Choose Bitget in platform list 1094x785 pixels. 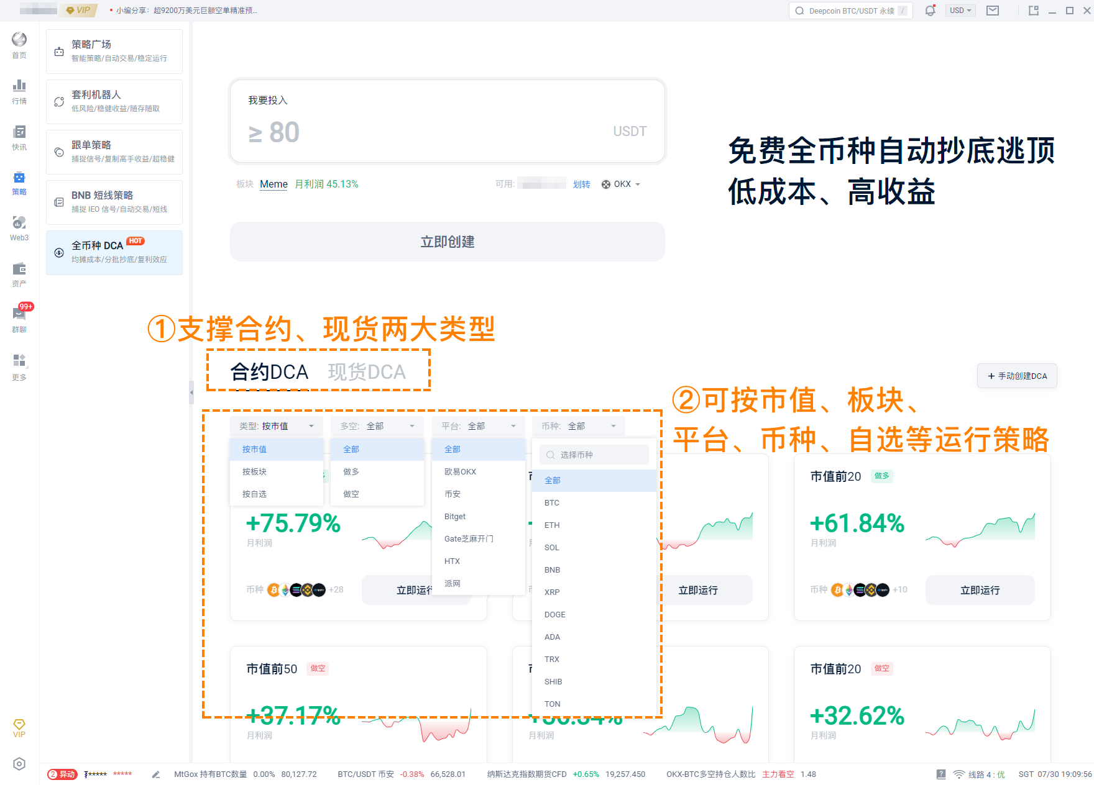tap(479, 517)
